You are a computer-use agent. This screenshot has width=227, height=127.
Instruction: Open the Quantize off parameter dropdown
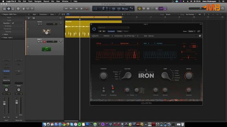tap(13, 23)
